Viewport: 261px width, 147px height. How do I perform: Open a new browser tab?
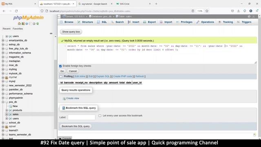click(156, 4)
